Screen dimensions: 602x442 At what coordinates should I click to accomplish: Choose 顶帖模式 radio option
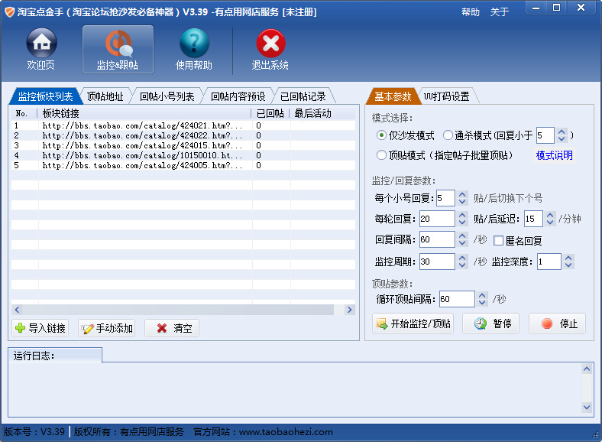click(x=381, y=155)
